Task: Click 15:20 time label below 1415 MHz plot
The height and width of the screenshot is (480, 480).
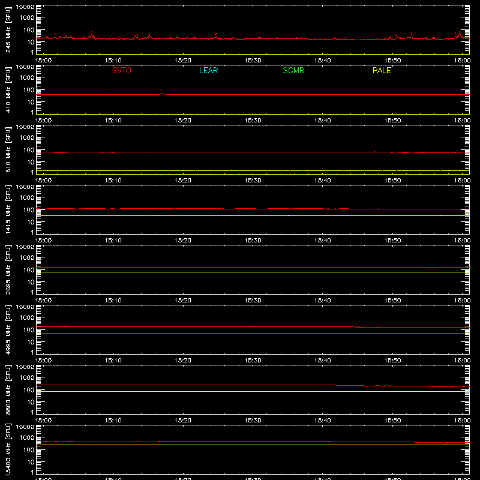Action: coord(183,241)
